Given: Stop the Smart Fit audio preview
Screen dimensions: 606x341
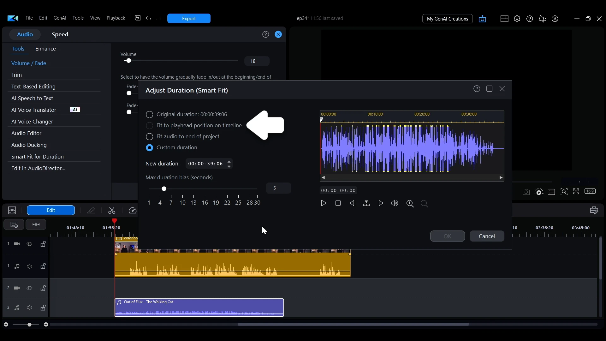Looking at the screenshot, I should [338, 203].
